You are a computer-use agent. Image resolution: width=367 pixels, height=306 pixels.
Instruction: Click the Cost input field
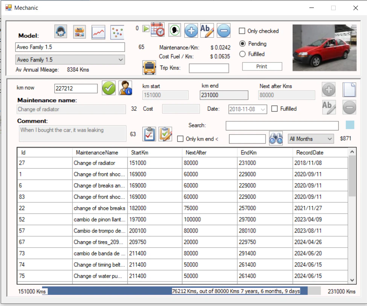coord(181,109)
